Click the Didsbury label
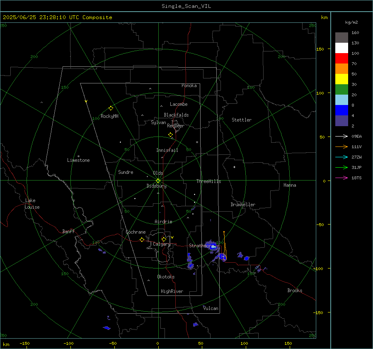The image size is (373, 349). (156, 186)
